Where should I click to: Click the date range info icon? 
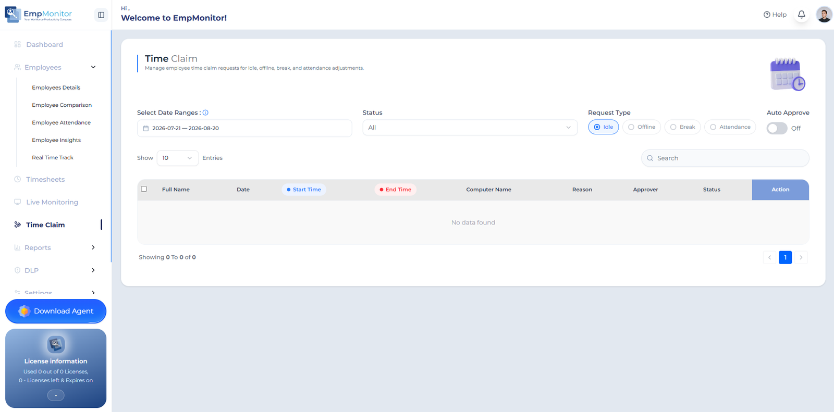205,113
